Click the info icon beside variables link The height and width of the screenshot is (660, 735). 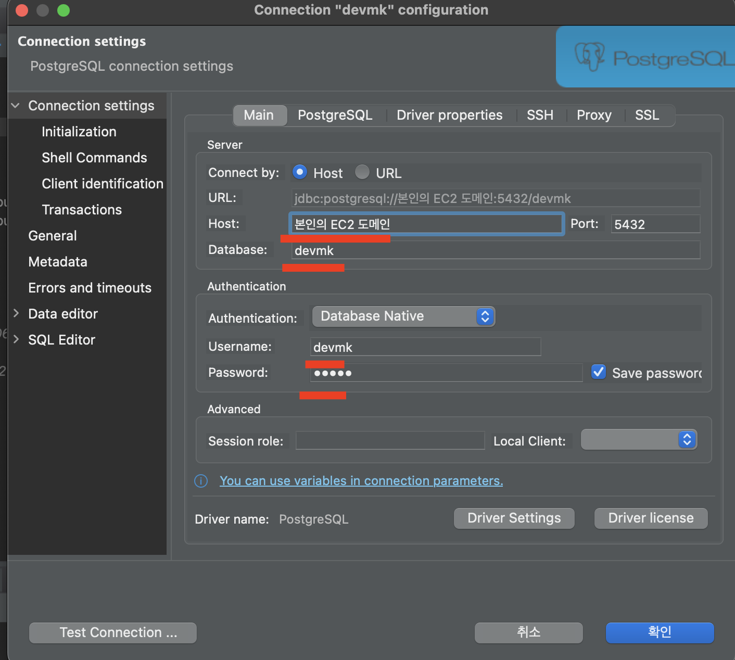coord(201,481)
